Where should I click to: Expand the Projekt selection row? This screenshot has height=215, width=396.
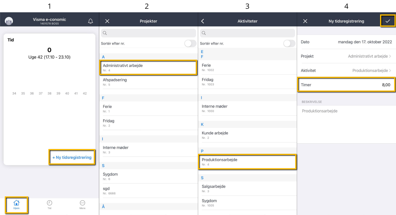346,56
